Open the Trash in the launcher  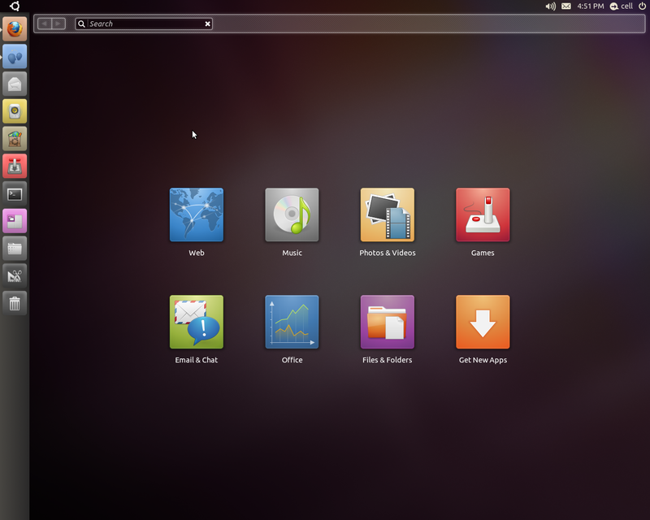point(15,303)
